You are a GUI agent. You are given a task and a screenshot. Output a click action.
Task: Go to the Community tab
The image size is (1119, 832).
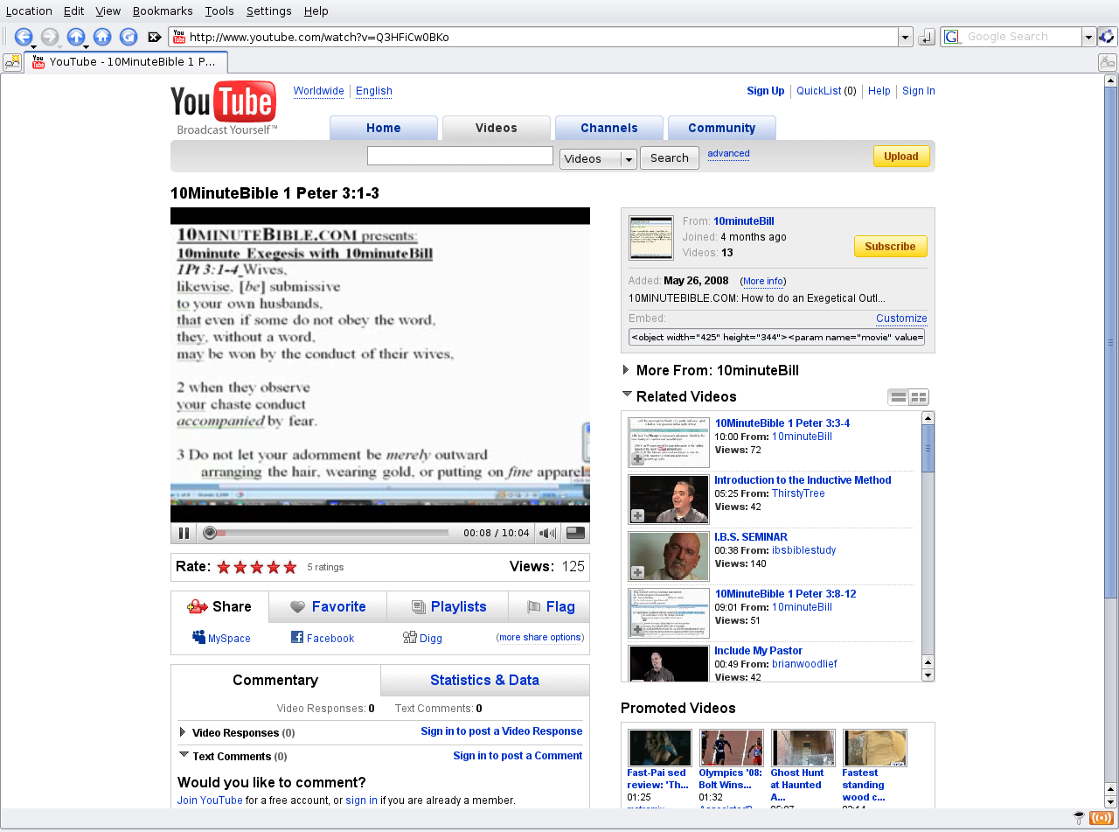point(722,128)
